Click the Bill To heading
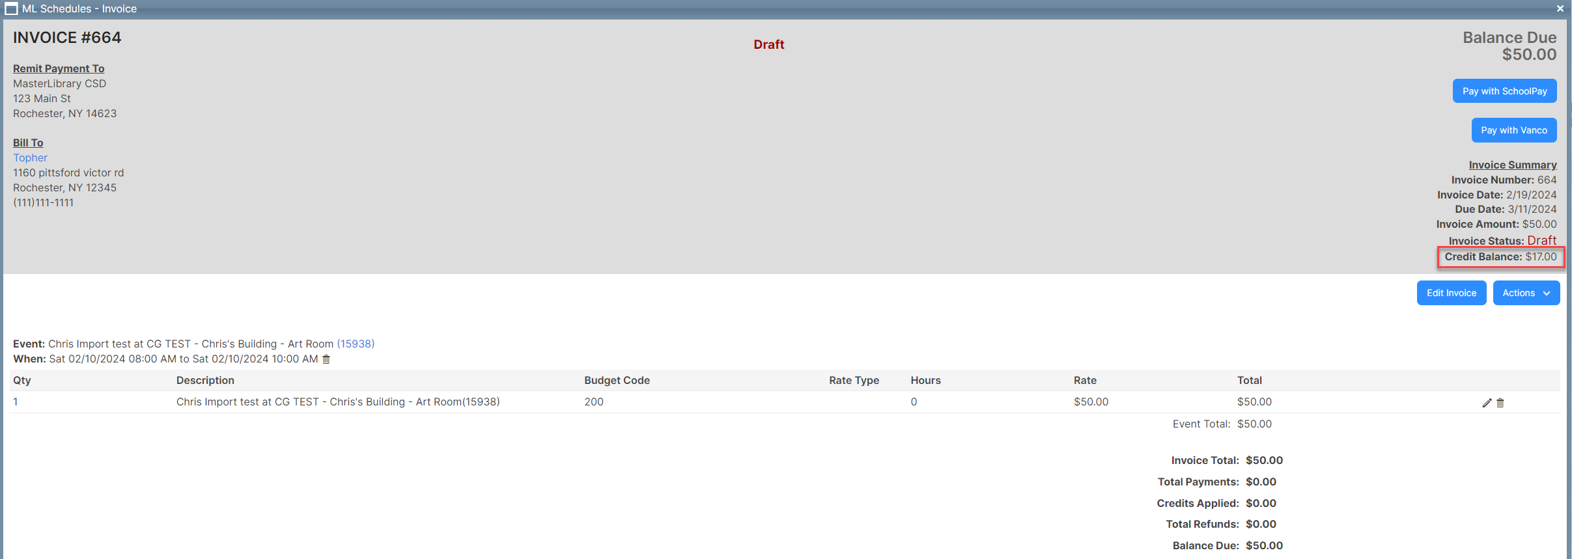Image resolution: width=1572 pixels, height=559 pixels. 28,143
